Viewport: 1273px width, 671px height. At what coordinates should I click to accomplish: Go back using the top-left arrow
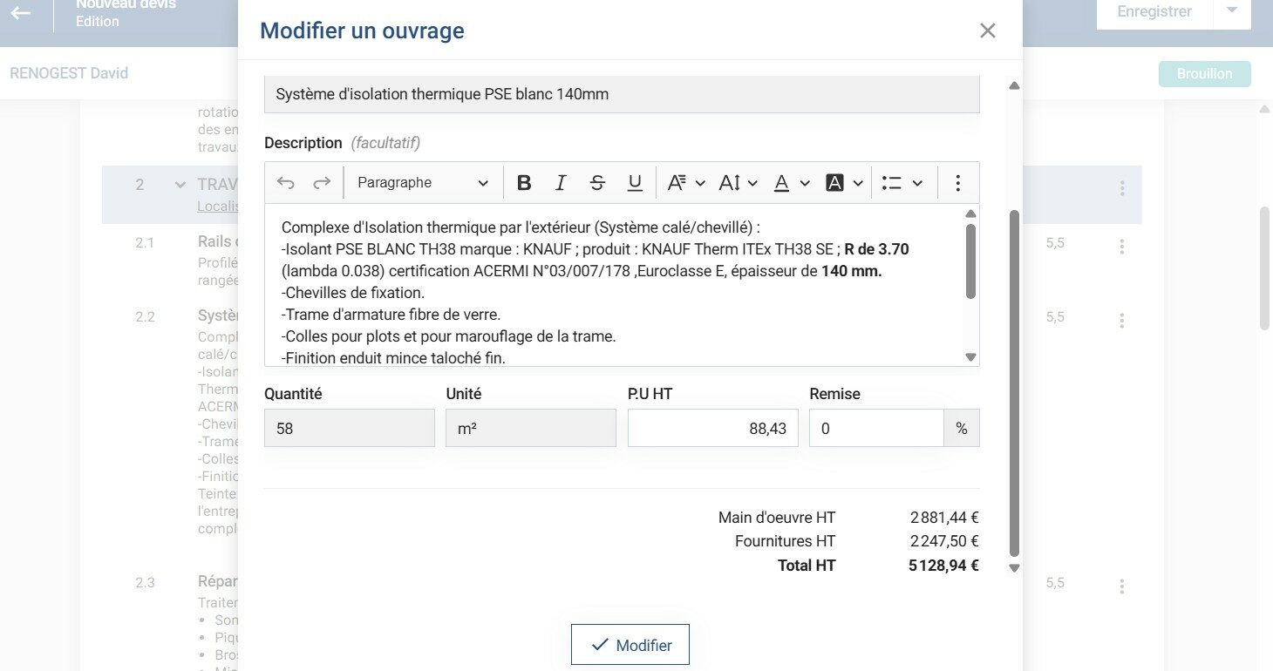point(21,13)
